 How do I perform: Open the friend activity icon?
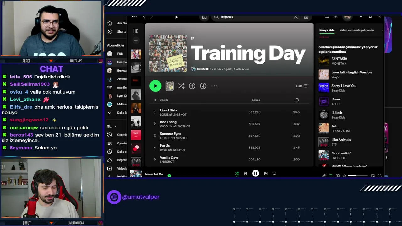(335, 17)
